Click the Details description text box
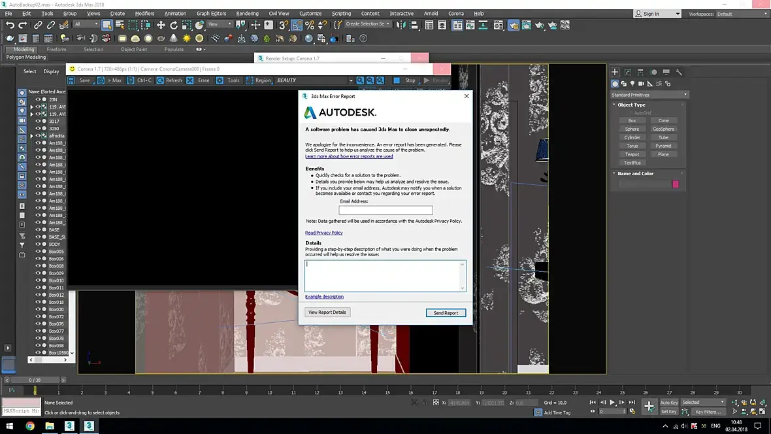This screenshot has width=771, height=434. pos(385,276)
